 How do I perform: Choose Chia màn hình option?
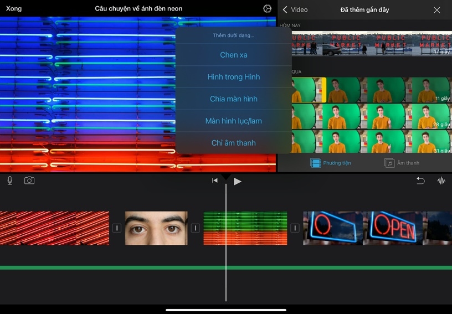click(x=234, y=99)
